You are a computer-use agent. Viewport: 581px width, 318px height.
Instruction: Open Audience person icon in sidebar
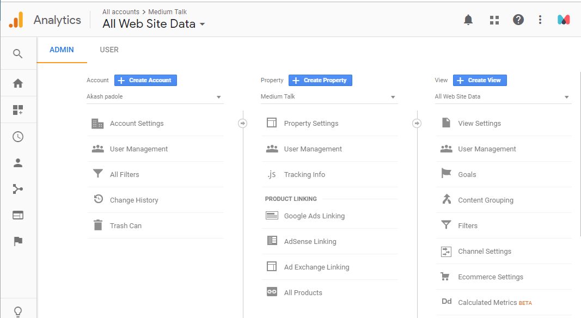click(18, 163)
